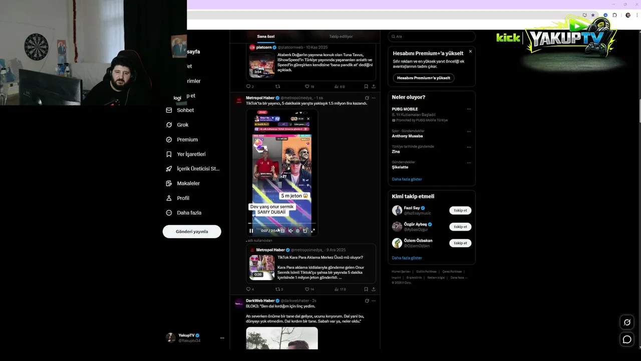Open options for Anthony Musaba trend
The height and width of the screenshot is (361, 641).
click(x=469, y=131)
